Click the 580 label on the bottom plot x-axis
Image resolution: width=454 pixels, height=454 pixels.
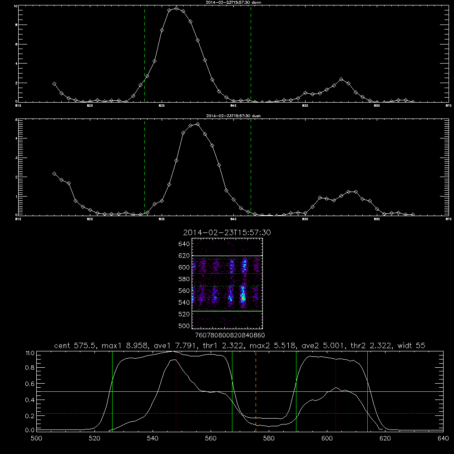pyautogui.click(x=269, y=438)
